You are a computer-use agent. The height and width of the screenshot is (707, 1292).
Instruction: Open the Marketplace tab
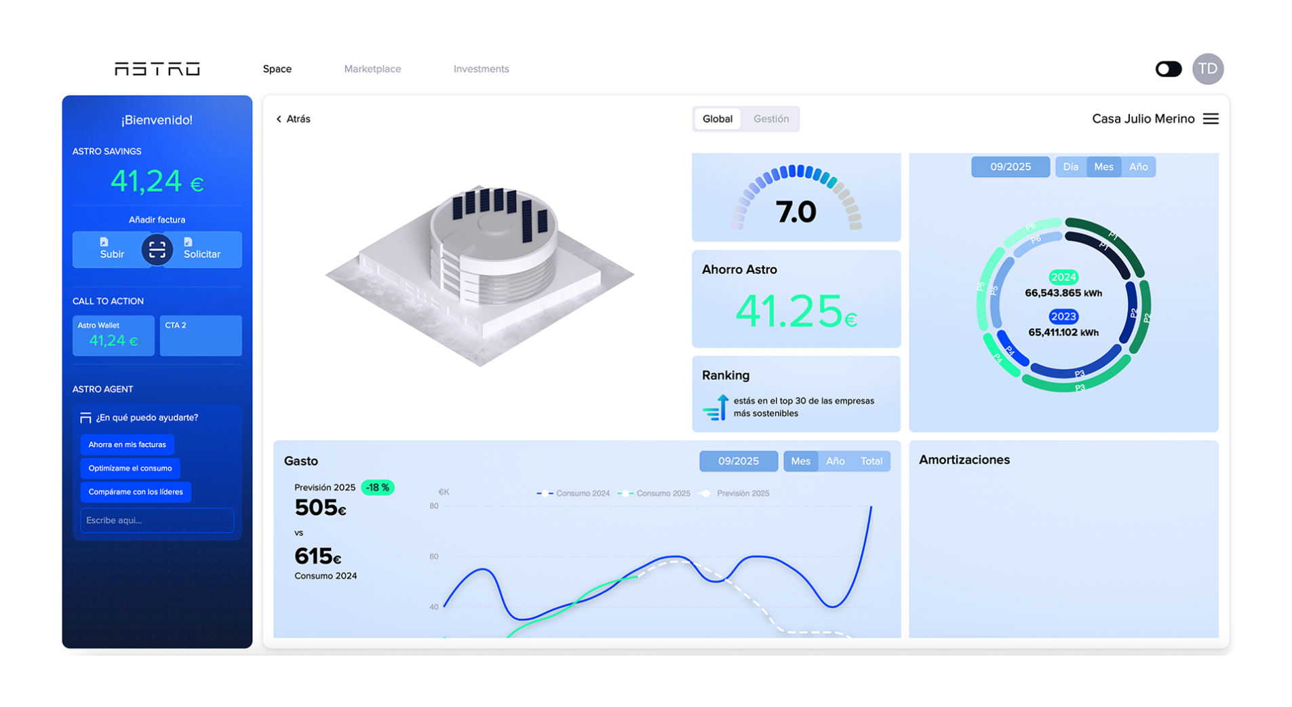[372, 69]
